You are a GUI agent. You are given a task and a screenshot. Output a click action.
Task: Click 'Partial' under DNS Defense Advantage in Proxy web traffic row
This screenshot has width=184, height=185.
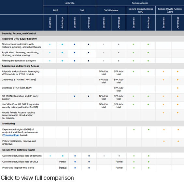pos(119,168)
